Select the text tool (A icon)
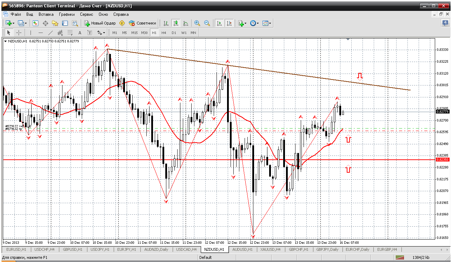452x262 pixels. 80,33
